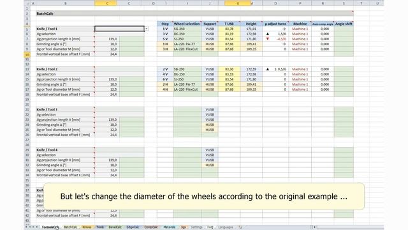Select row 10 header
This screenshot has height=230, width=408.
point(27,54)
